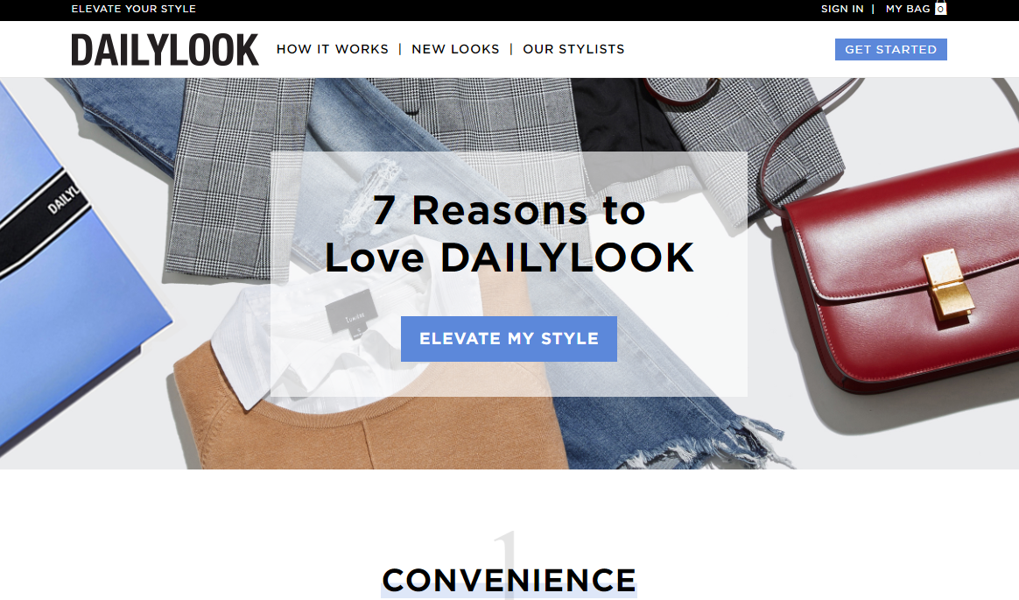Image resolution: width=1019 pixels, height=600 pixels.
Task: Select OUR STYLISTS in the navigation
Action: coord(573,49)
